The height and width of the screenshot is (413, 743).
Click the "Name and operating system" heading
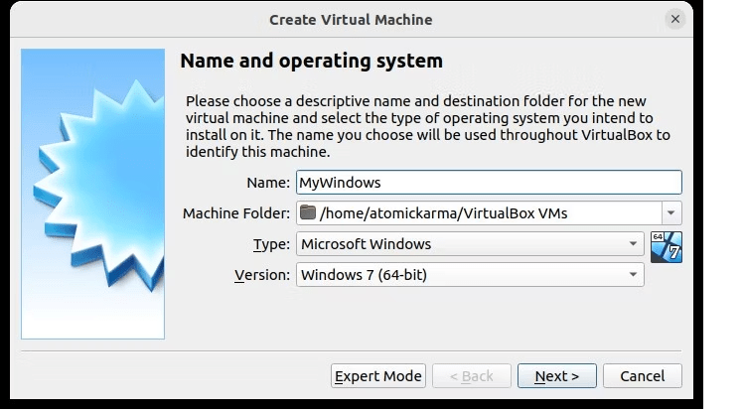311,61
